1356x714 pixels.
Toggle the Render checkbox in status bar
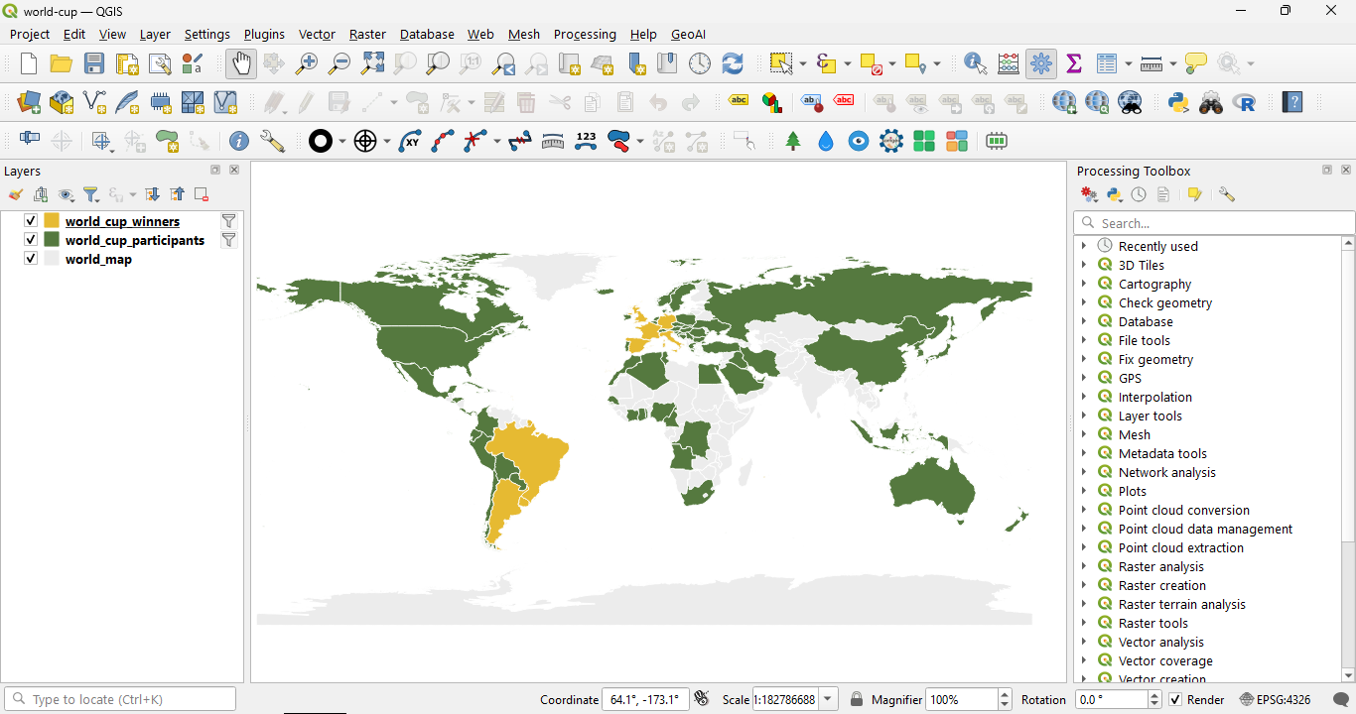point(1175,699)
